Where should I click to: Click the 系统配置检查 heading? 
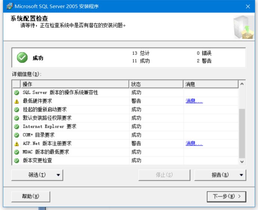(29, 18)
